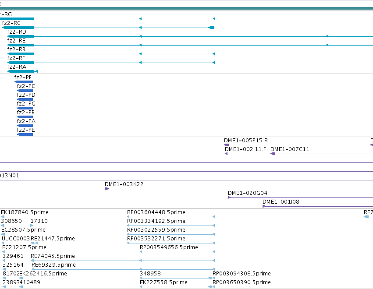This screenshot has height=289, width=373.
Task: Click the fz2-PB protein feature label
Action: 26,113
